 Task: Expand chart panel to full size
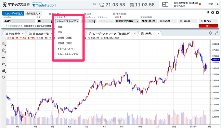coord(216,33)
